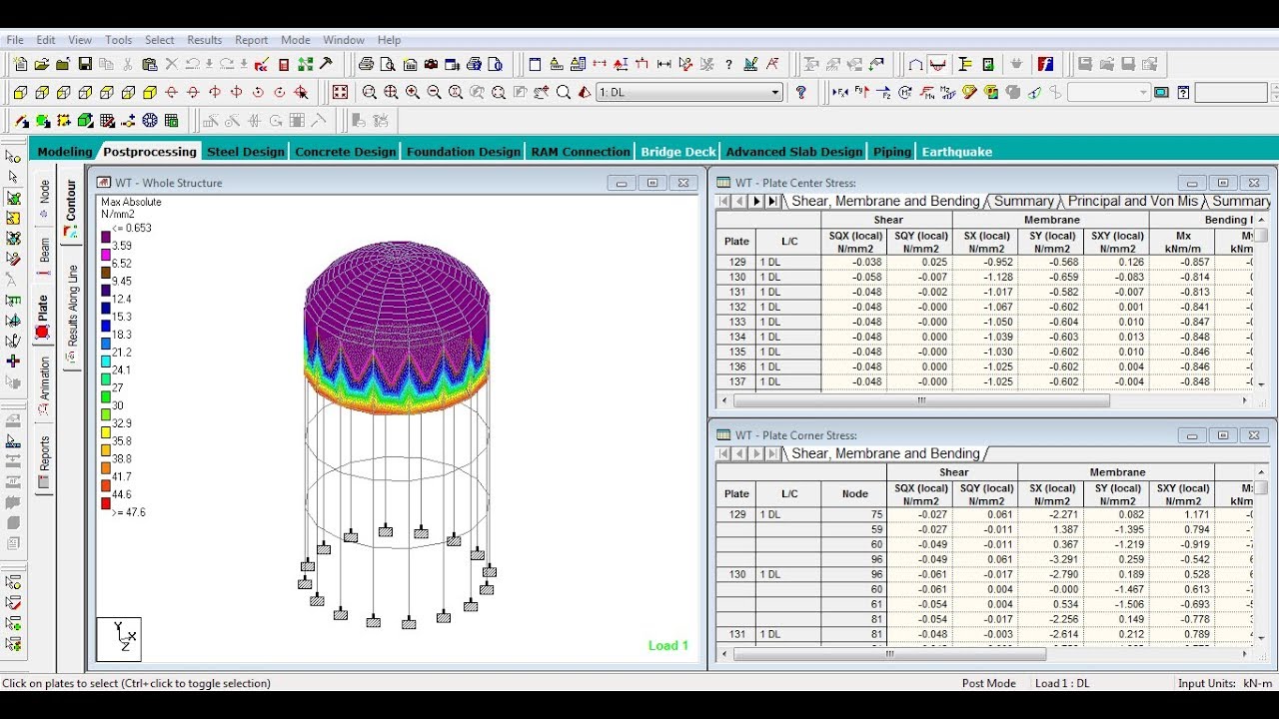The image size is (1279, 719).
Task: Open the Node vertical side tab
Action: pyautogui.click(x=44, y=198)
